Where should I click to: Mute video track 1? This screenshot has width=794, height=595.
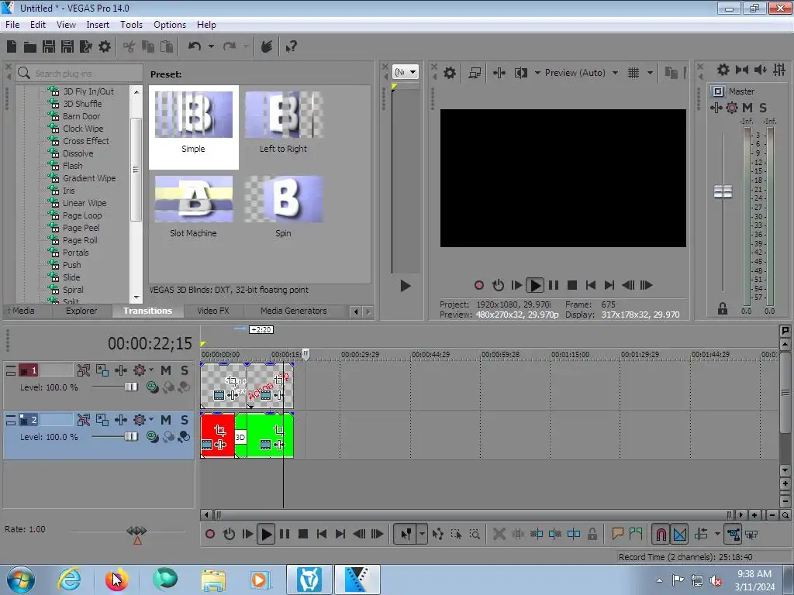[166, 370]
